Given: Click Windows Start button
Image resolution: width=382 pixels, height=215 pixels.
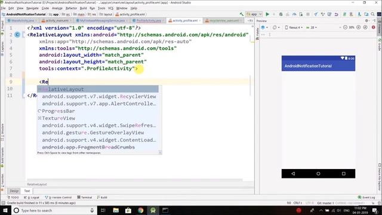Looking at the screenshot, I should pyautogui.click(x=5, y=210).
